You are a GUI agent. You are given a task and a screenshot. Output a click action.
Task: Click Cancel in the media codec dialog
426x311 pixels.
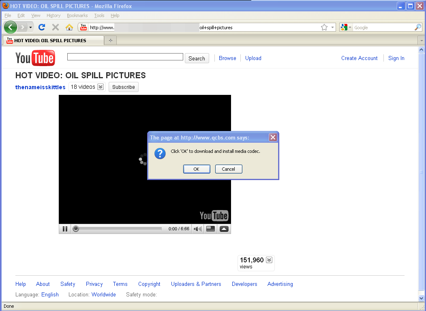click(229, 169)
